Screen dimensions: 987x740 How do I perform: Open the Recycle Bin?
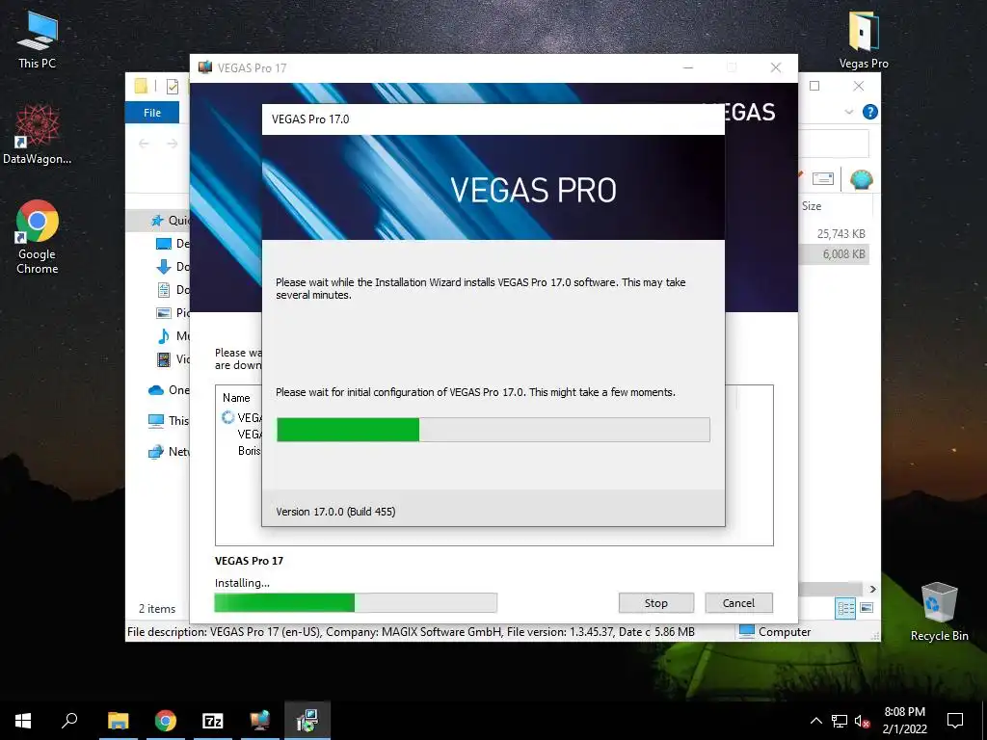939,612
